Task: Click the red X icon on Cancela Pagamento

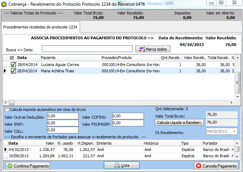Action: click(x=198, y=166)
